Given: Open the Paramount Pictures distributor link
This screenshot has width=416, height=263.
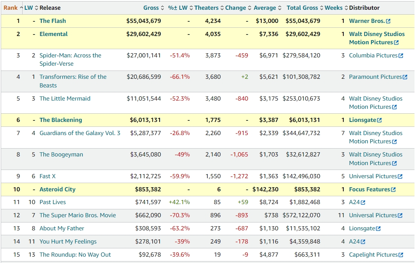Looking at the screenshot, I should 375,77.
